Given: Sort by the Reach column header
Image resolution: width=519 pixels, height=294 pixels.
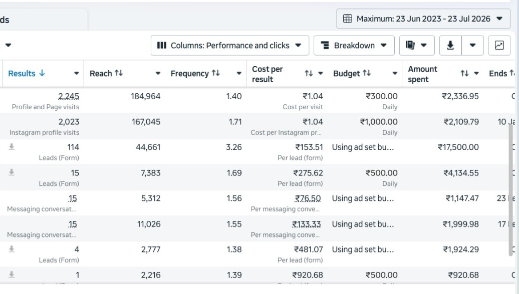Looking at the screenshot, I should tap(106, 73).
